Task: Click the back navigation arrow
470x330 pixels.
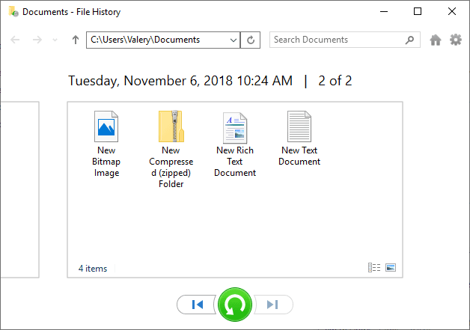Action: pos(15,40)
